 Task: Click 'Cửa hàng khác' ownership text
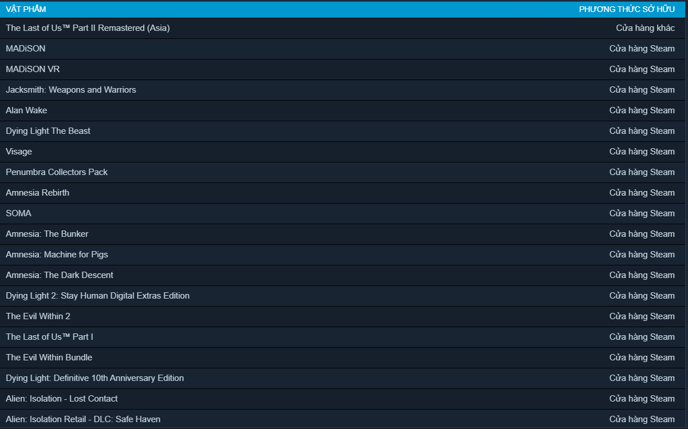click(x=645, y=28)
